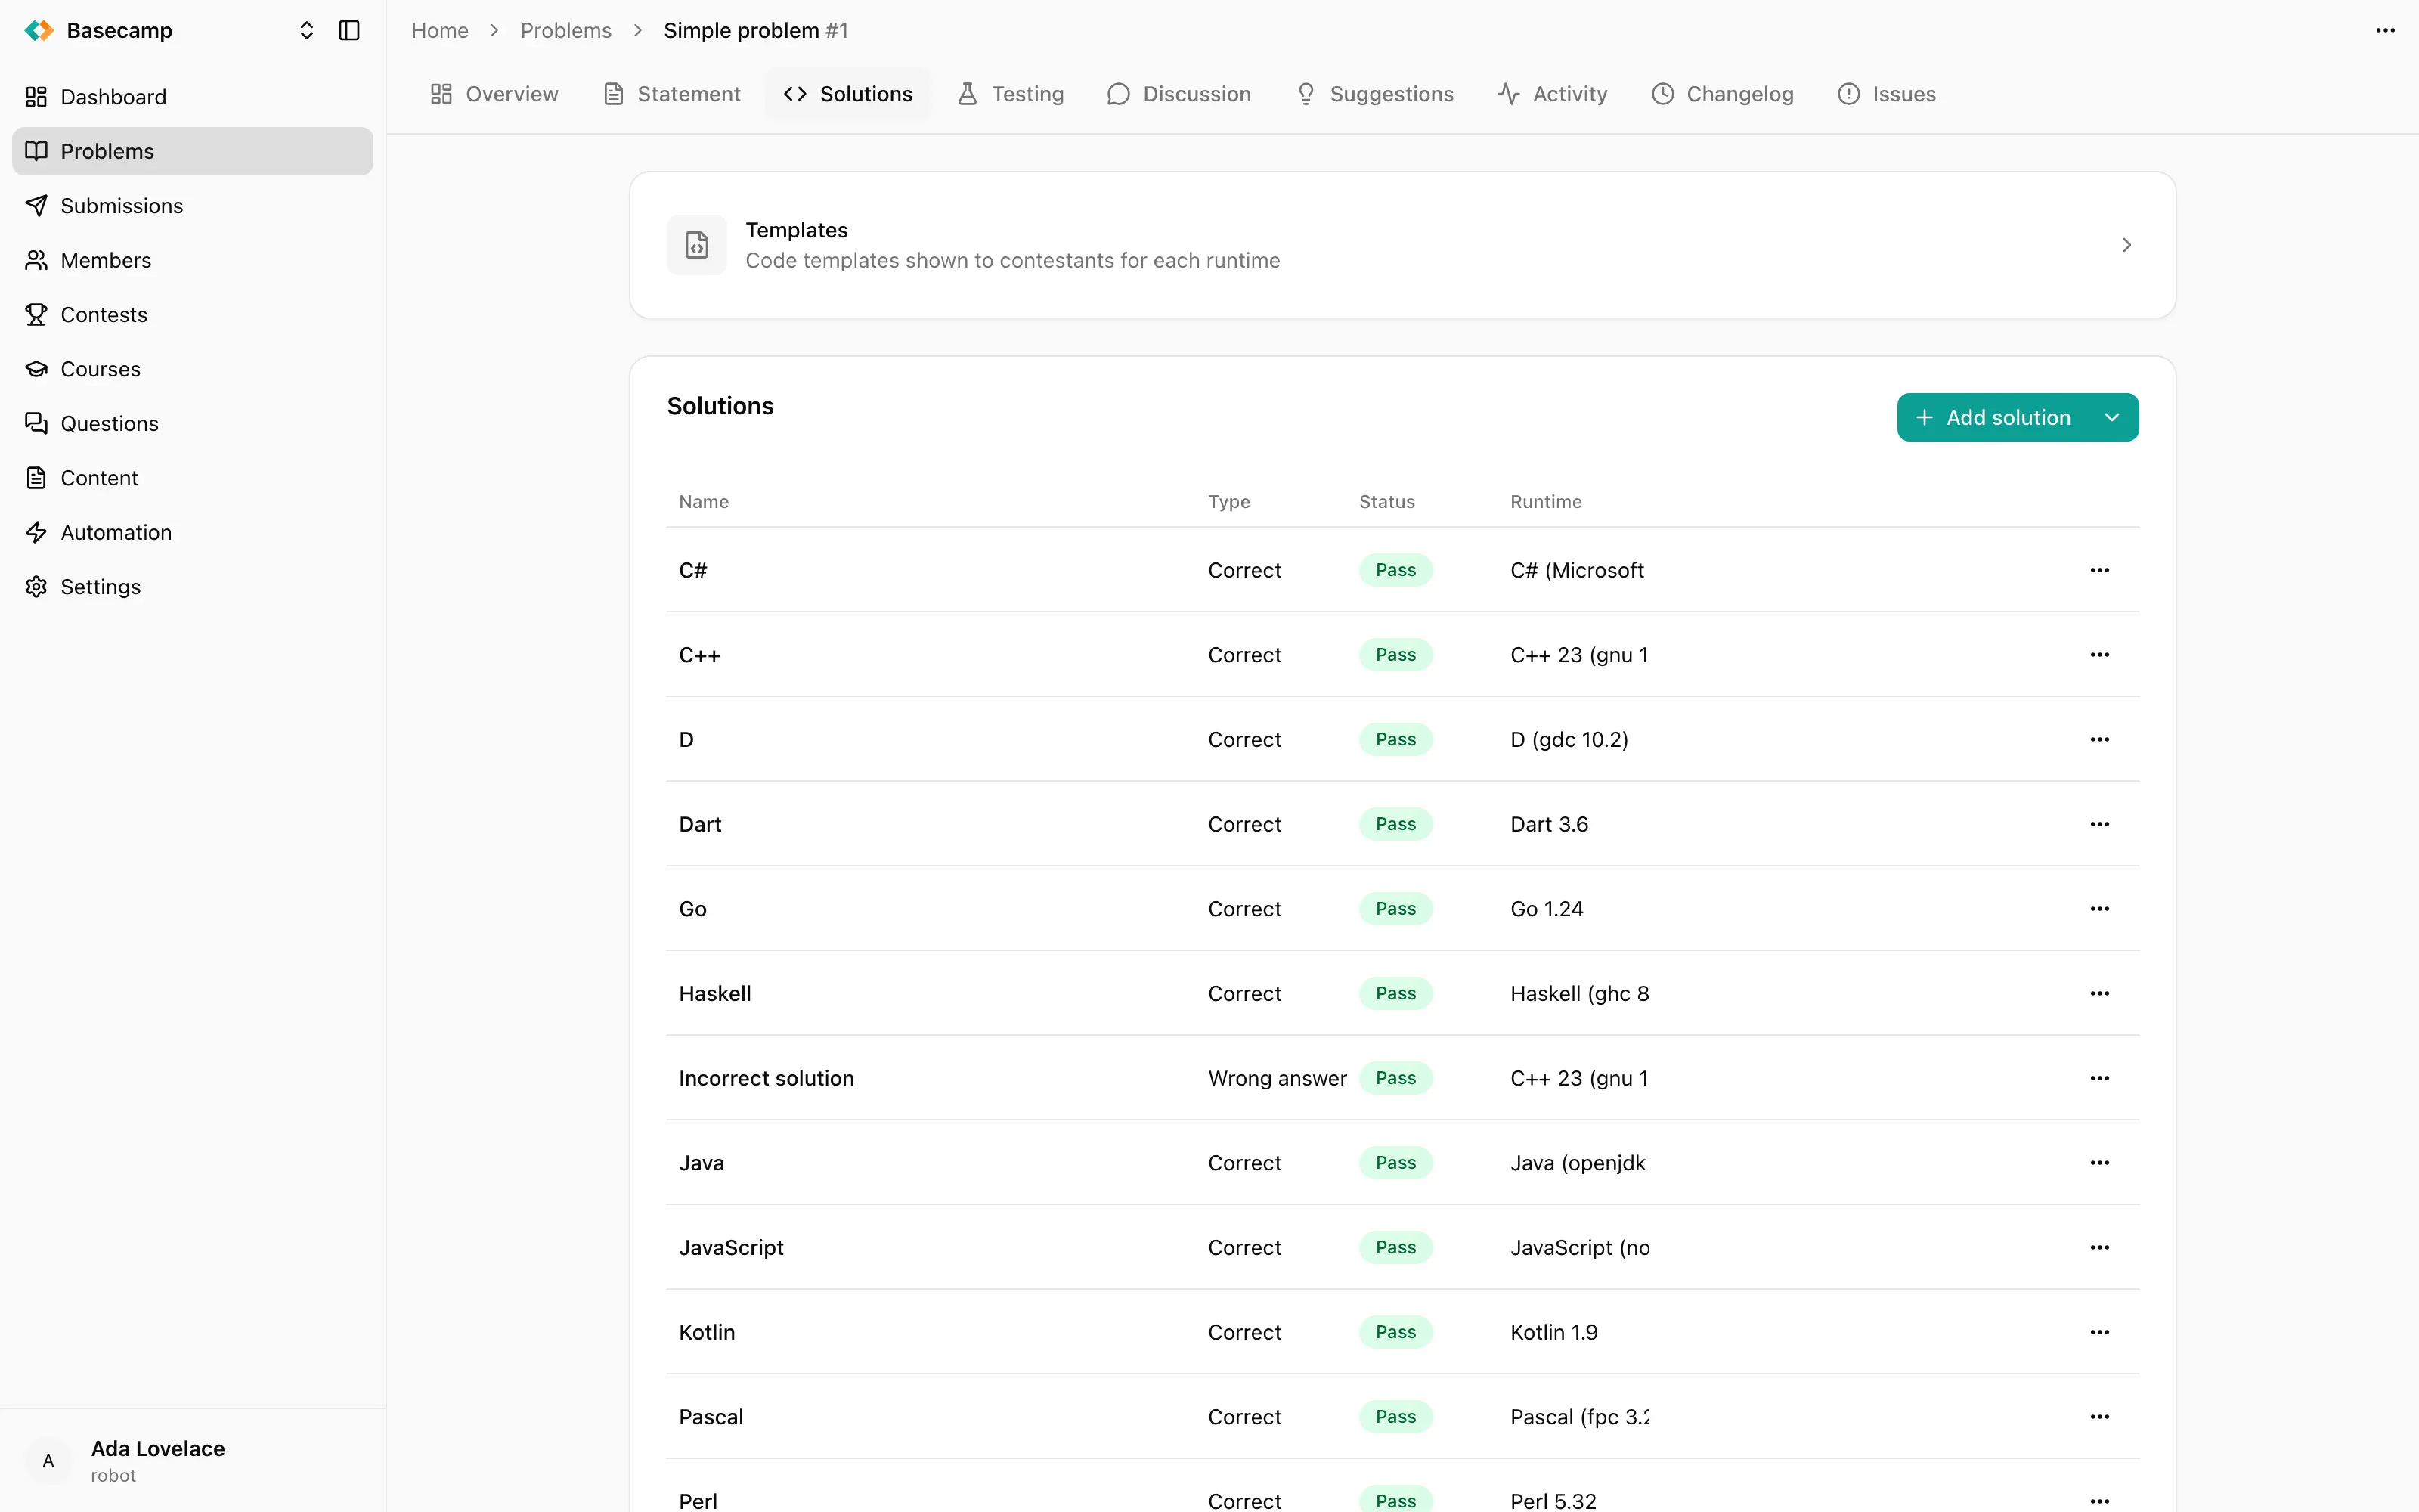Viewport: 2419px width, 1512px height.
Task: Open the Testing tab
Action: pyautogui.click(x=1011, y=94)
